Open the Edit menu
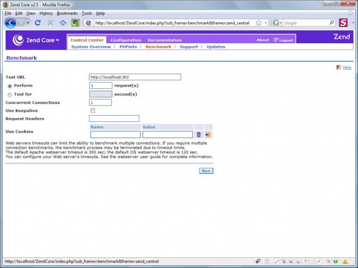This screenshot has height=268, width=358. click(x=19, y=13)
